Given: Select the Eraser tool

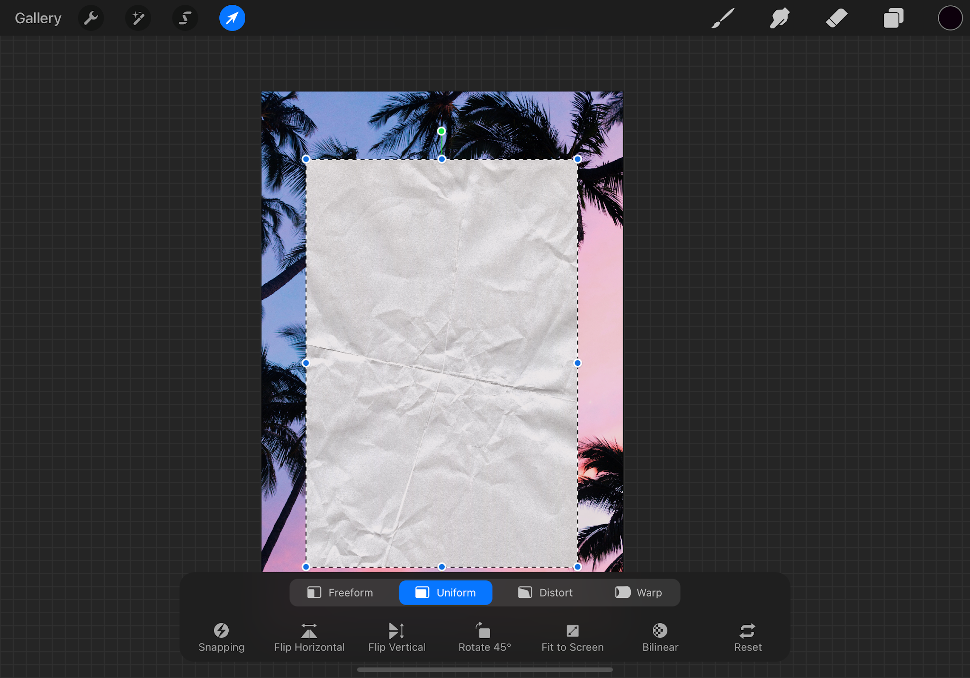Looking at the screenshot, I should point(836,18).
